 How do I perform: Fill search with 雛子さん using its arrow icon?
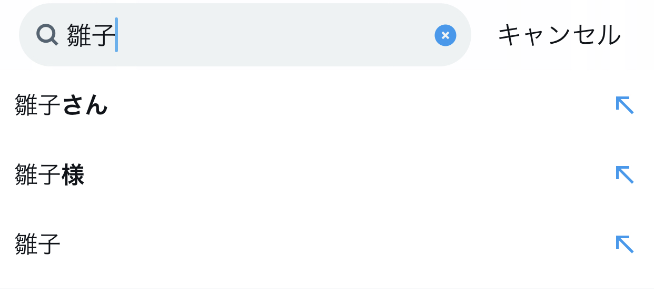point(625,105)
